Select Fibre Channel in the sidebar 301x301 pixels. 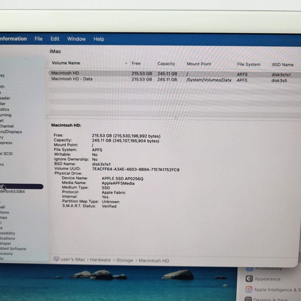pyautogui.click(x=7, y=126)
